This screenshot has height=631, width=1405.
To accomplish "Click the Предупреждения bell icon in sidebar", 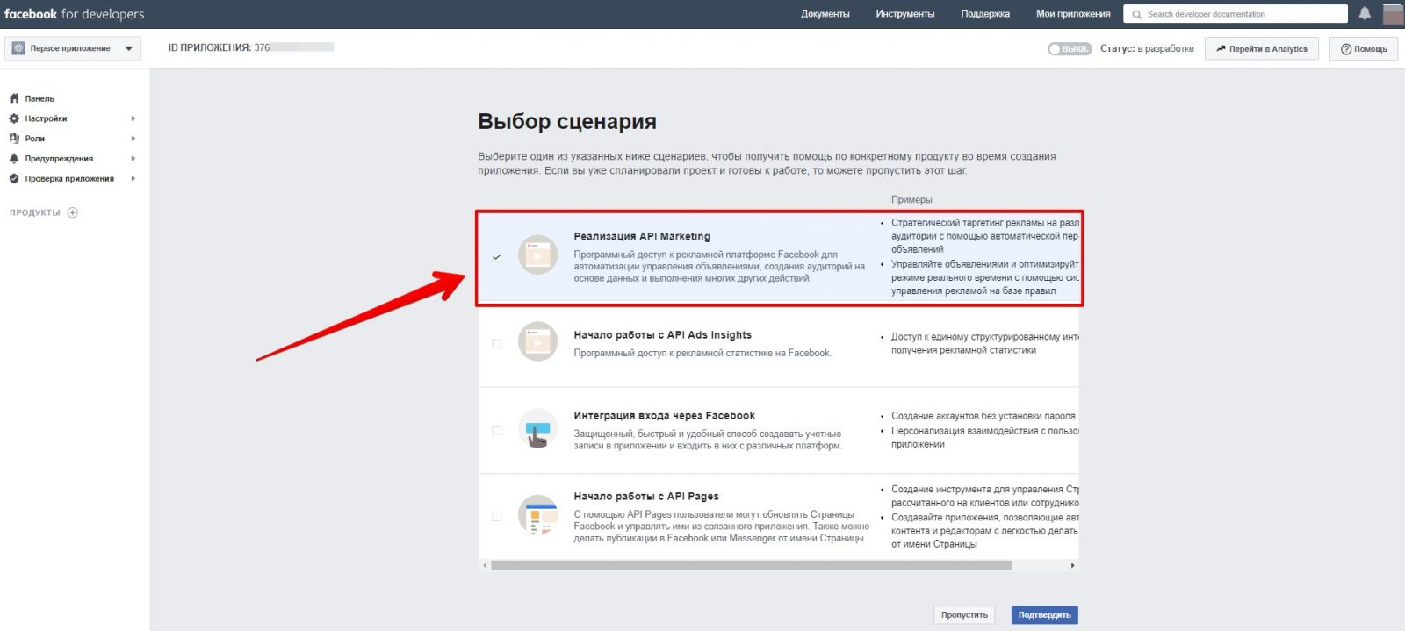I will click(x=14, y=159).
